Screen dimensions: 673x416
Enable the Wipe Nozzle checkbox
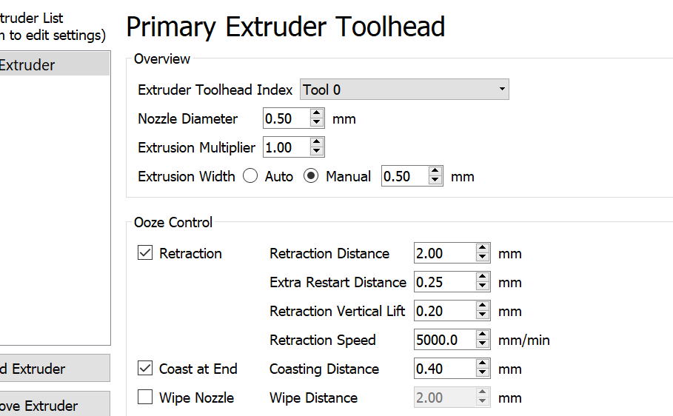[x=145, y=397]
